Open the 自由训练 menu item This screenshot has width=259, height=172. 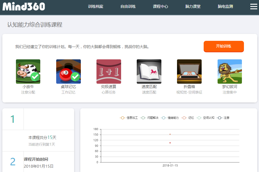pos(128,7)
